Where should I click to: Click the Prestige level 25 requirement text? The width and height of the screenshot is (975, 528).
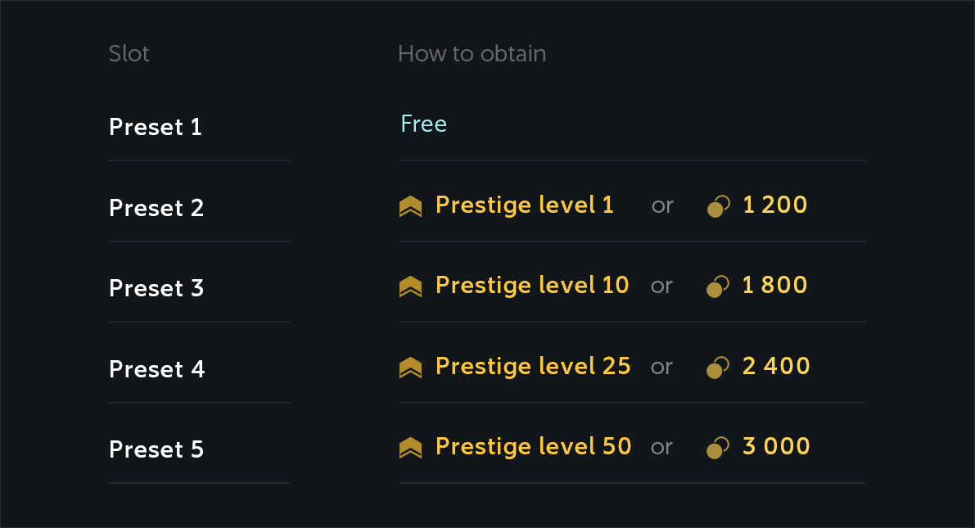533,366
